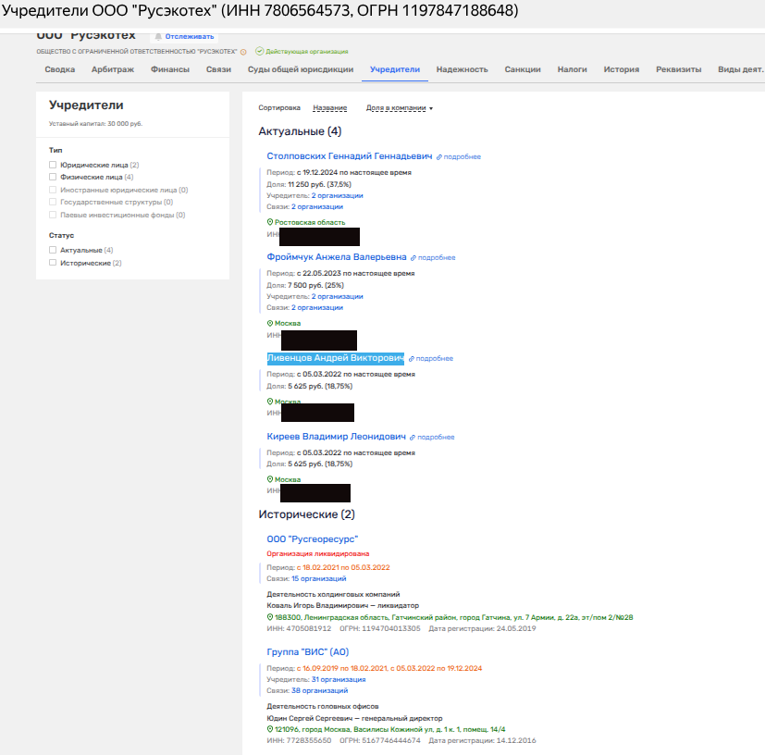Open ООО "Русгеоресурс" company link
This screenshot has height=755, width=765.
(312, 539)
